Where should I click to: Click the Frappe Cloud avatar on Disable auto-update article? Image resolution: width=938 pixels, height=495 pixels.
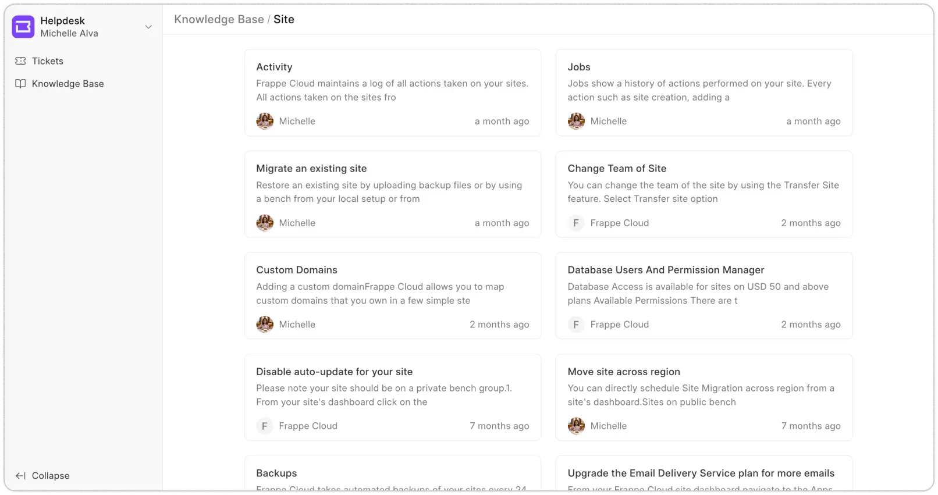click(265, 426)
